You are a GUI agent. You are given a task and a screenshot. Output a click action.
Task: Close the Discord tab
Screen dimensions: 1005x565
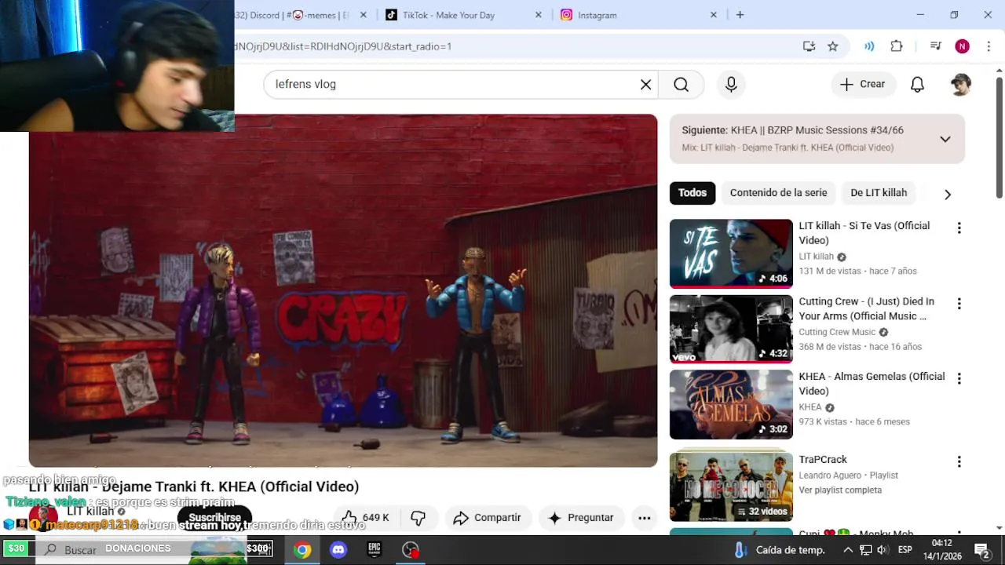click(x=363, y=15)
